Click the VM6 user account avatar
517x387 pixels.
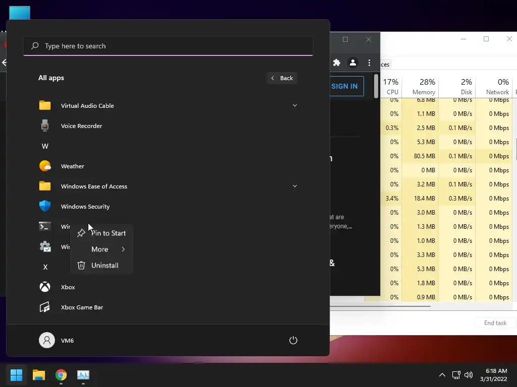[47, 340]
